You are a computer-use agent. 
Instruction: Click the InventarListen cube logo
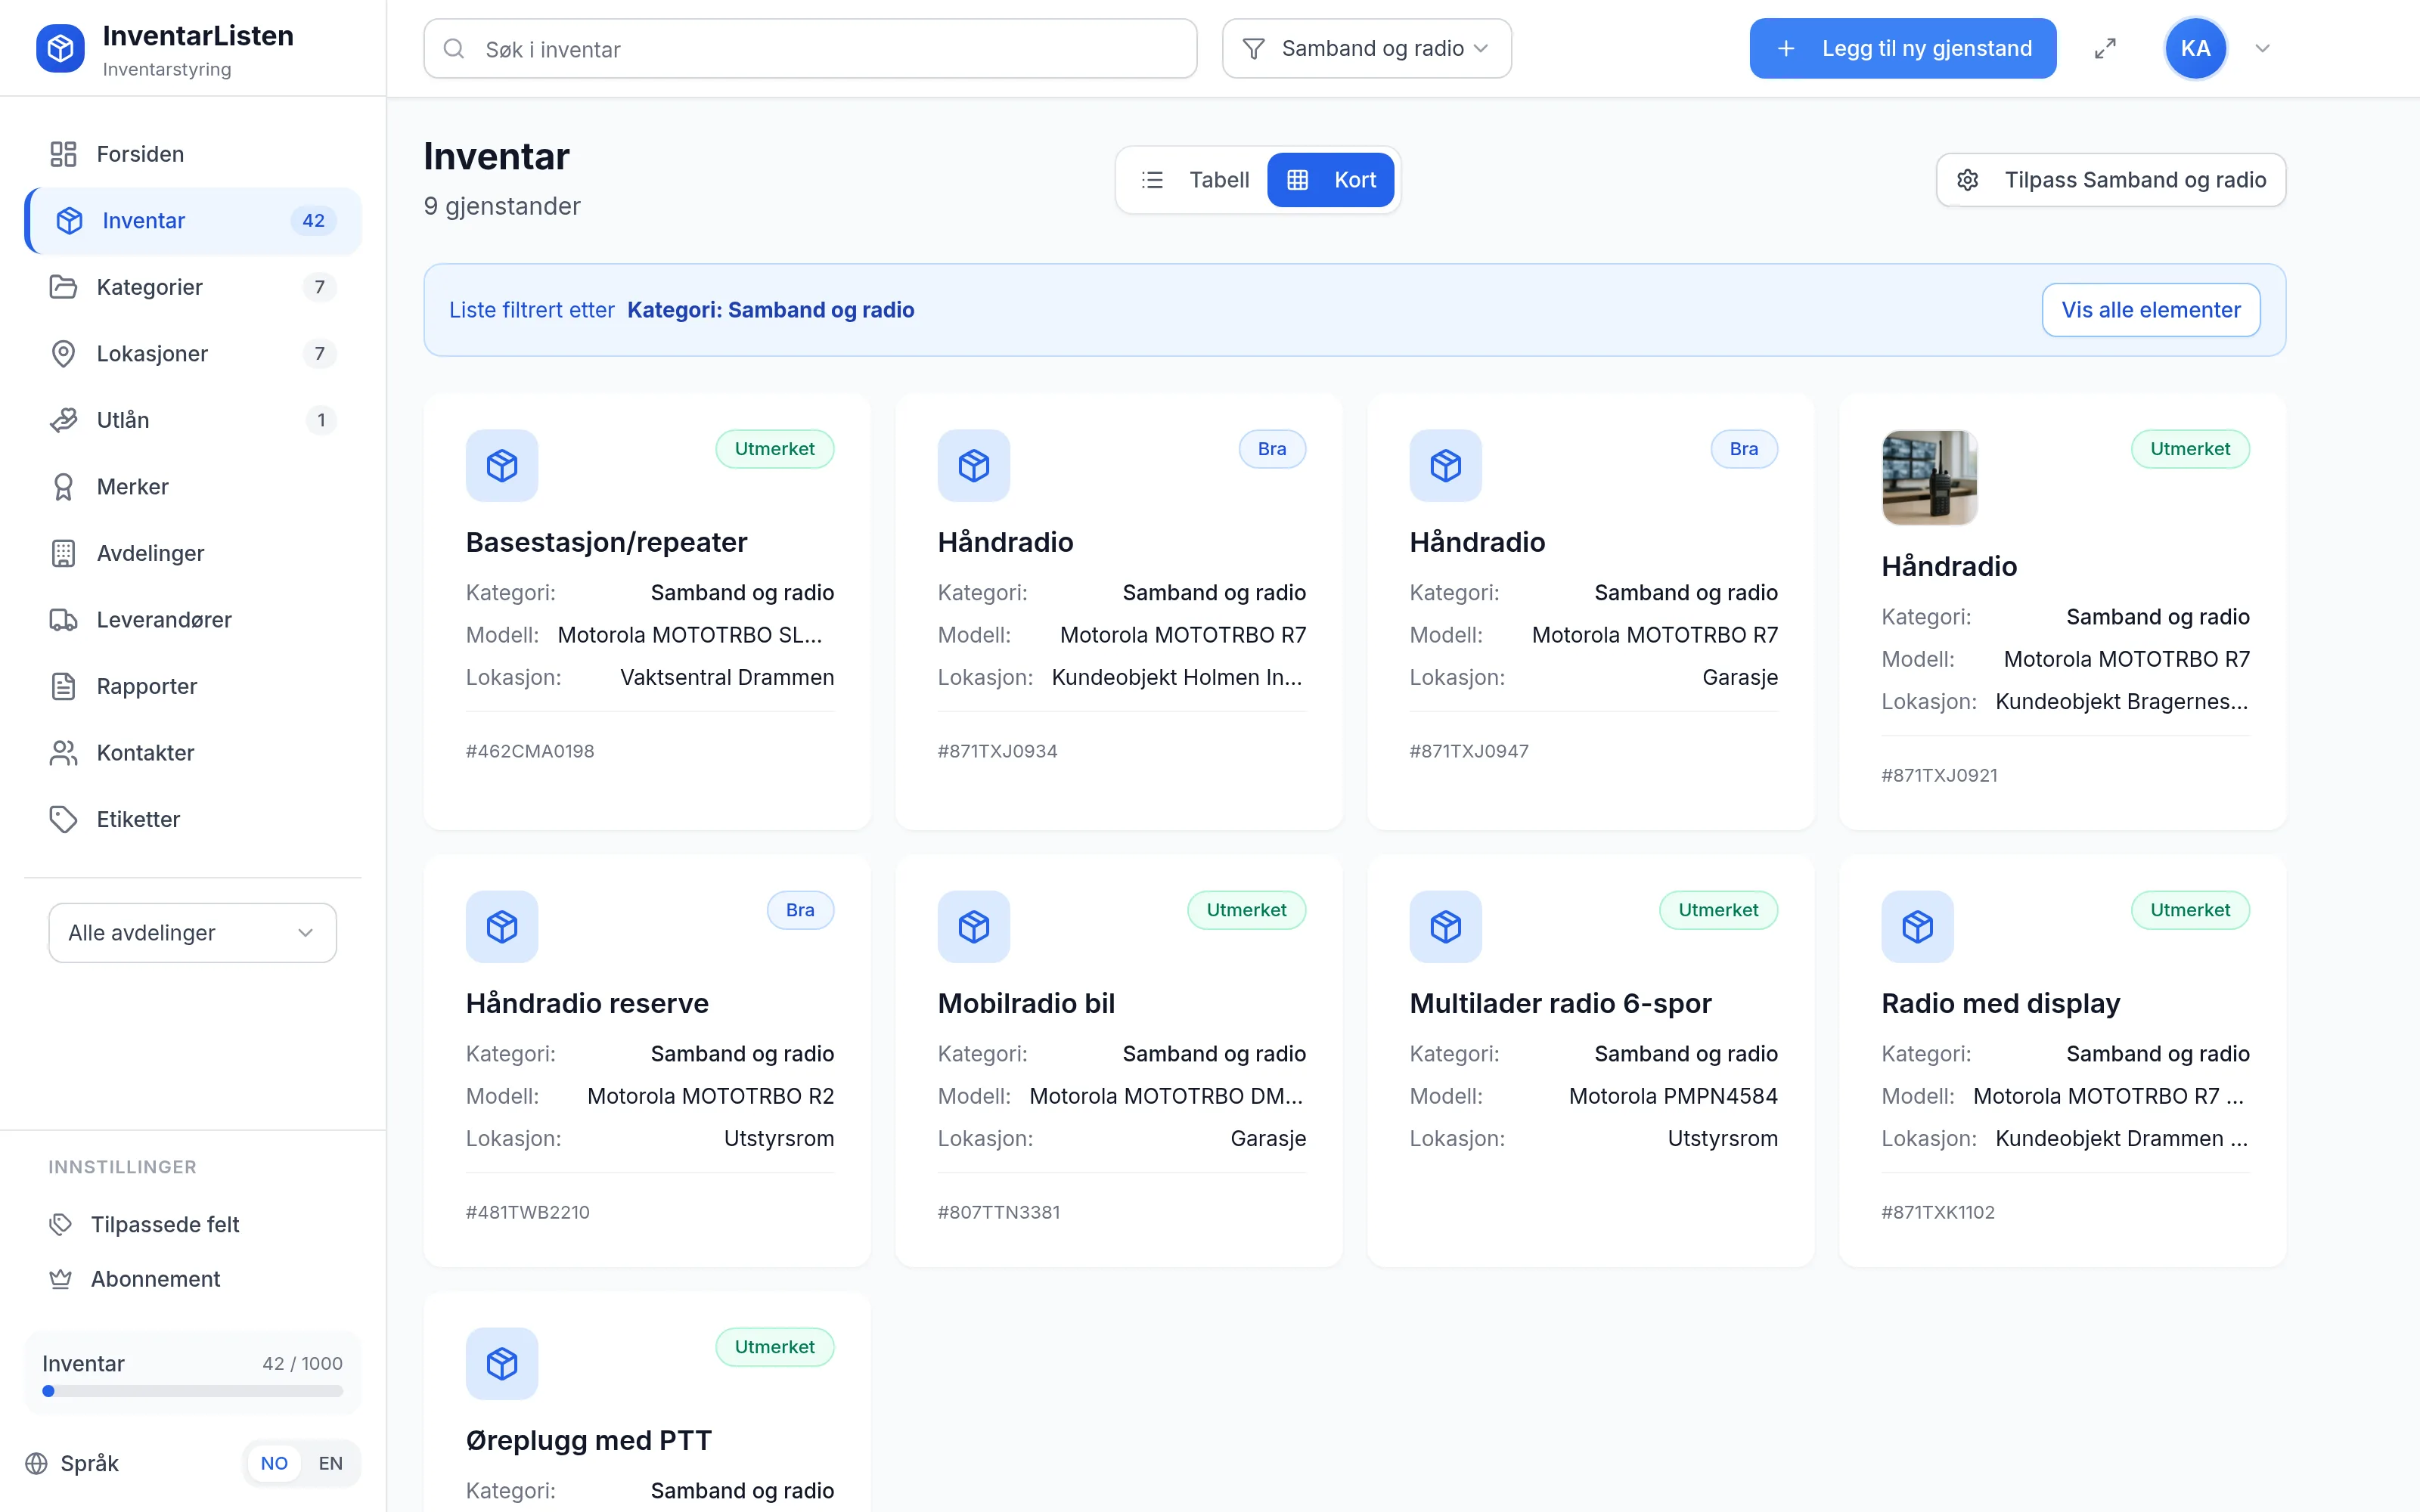coord(60,48)
